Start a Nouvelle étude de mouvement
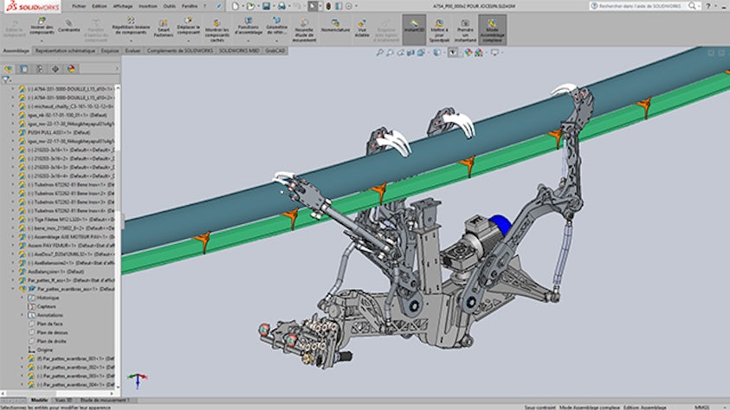This screenshot has width=730, height=410. 304,30
